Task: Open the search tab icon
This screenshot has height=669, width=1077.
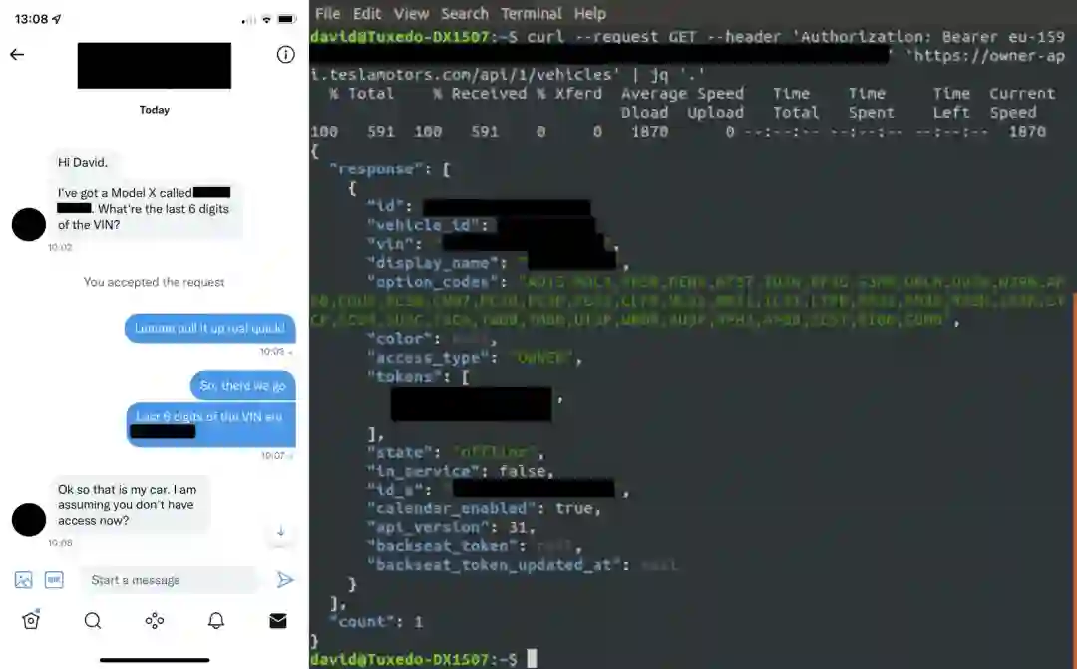Action: click(x=93, y=621)
